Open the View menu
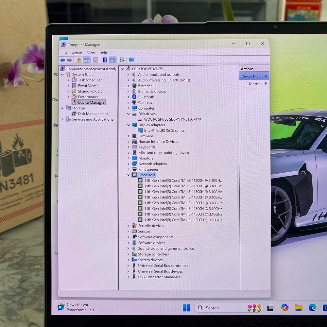 tap(91, 53)
